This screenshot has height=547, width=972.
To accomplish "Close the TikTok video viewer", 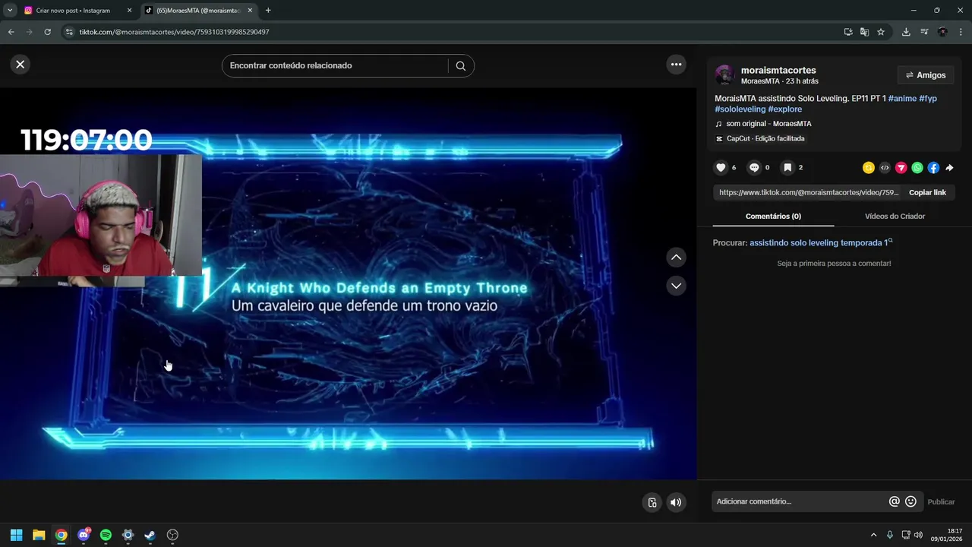I will (x=21, y=65).
